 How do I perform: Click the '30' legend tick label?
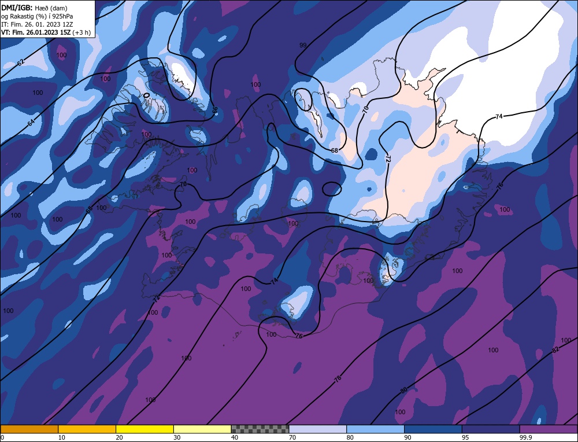176,437
